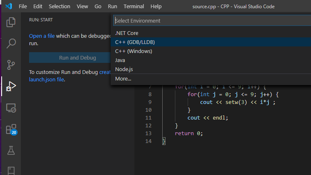Image resolution: width=311 pixels, height=175 pixels.
Task: Open the Search view icon
Action: (11, 44)
